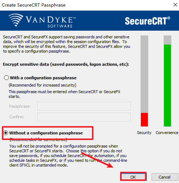Image resolution: width=179 pixels, height=183 pixels.
Task: Select 'With a configuration passphrase' radio button
Action: click(x=6, y=78)
